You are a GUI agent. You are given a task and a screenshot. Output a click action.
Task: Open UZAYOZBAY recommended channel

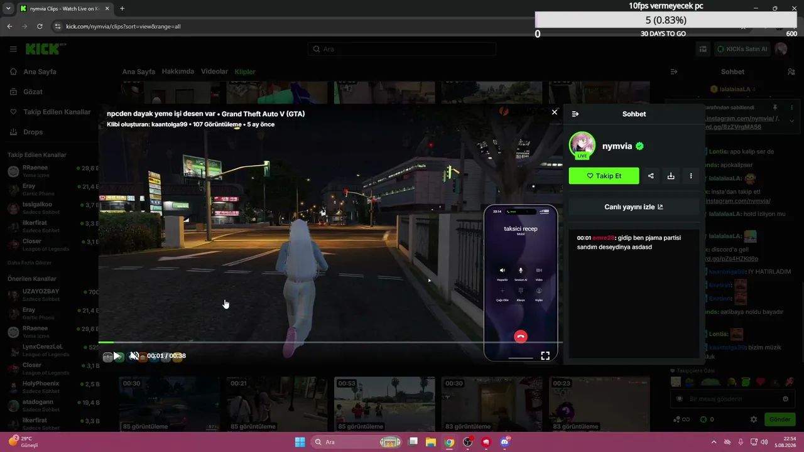point(53,295)
